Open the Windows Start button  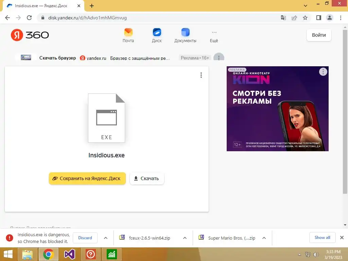click(x=8, y=254)
